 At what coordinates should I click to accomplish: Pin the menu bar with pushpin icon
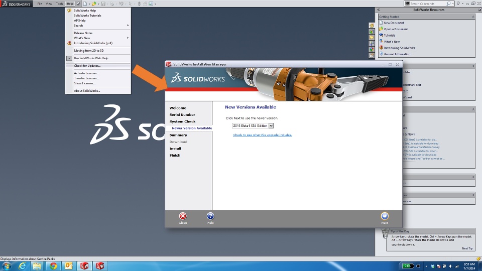78,4
